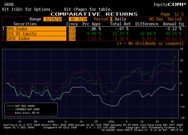Click the GRAB label in top corner
The width and height of the screenshot is (188, 135).
(9, 5)
